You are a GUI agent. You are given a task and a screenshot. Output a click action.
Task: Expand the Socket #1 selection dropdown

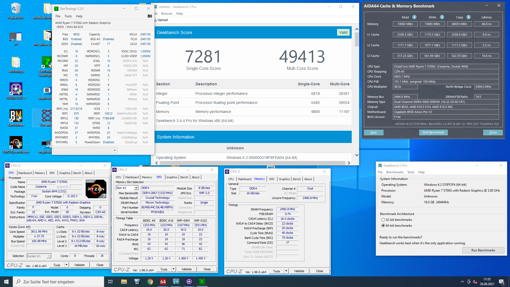tap(49, 256)
